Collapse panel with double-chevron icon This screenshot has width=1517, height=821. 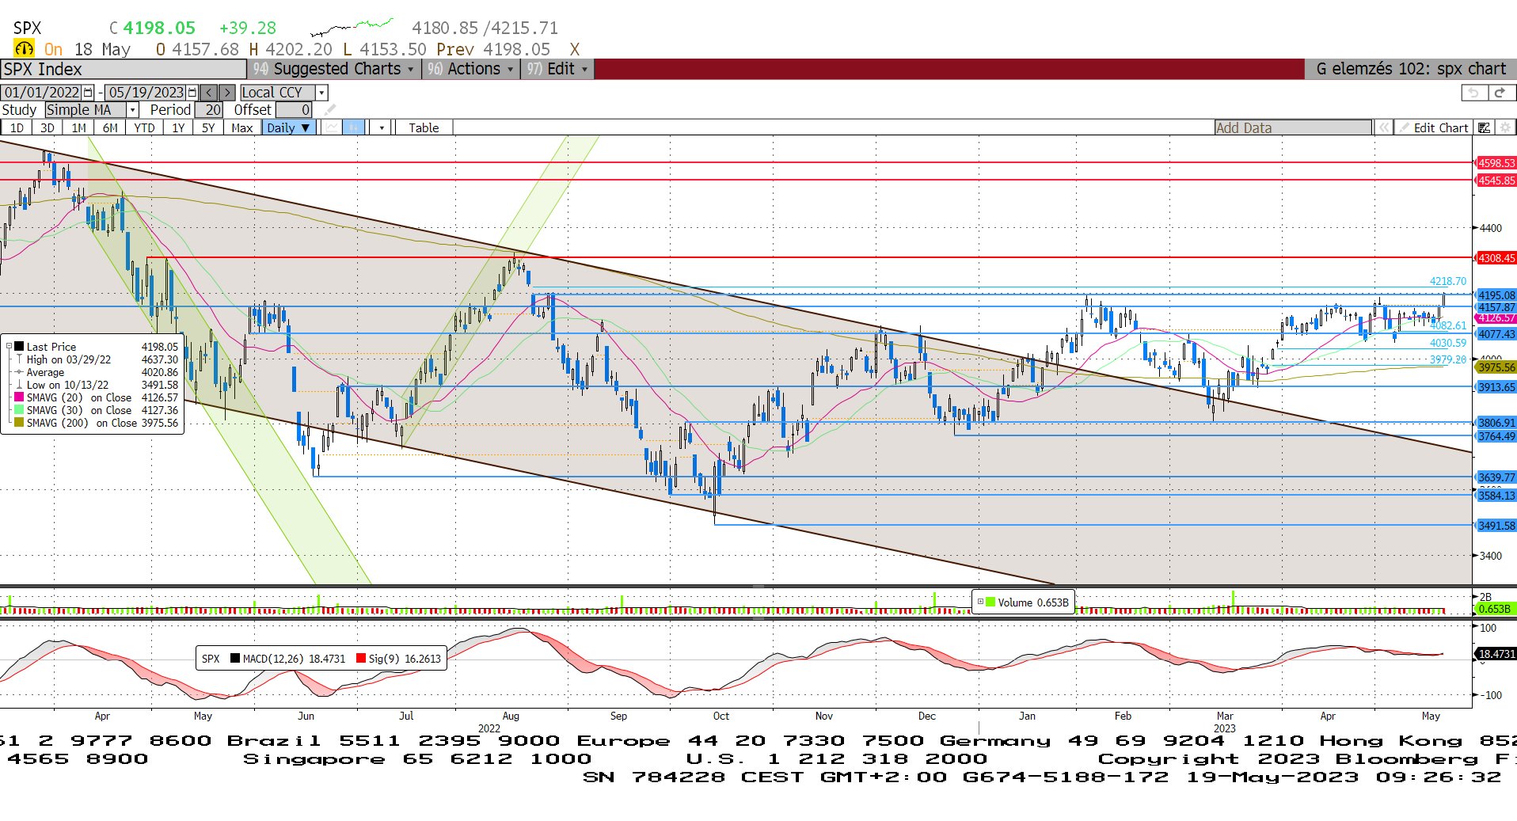[x=1384, y=127]
